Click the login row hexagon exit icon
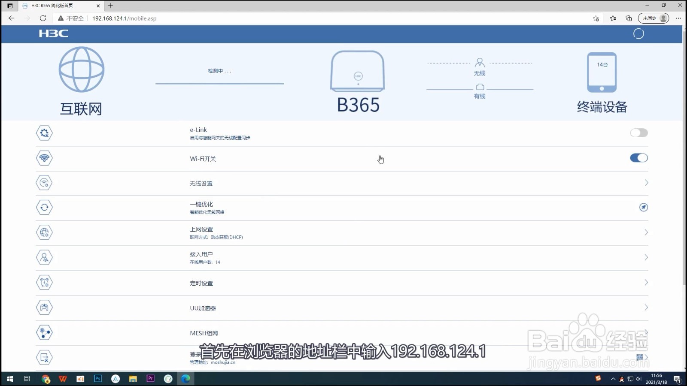The width and height of the screenshot is (687, 386). point(44,357)
